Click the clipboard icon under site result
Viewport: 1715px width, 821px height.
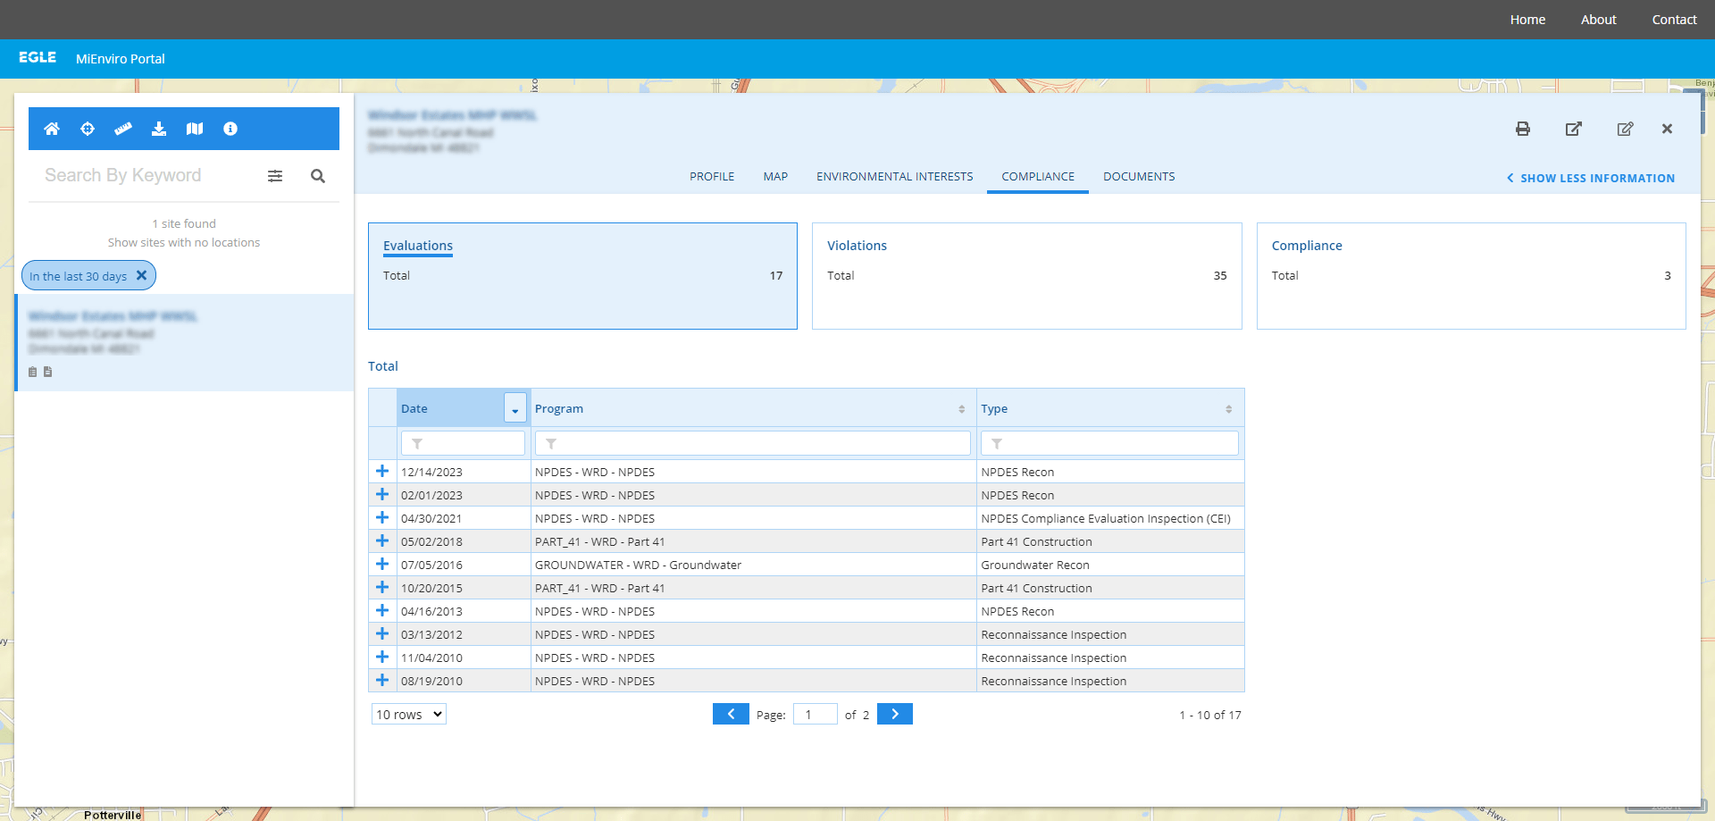click(x=33, y=372)
